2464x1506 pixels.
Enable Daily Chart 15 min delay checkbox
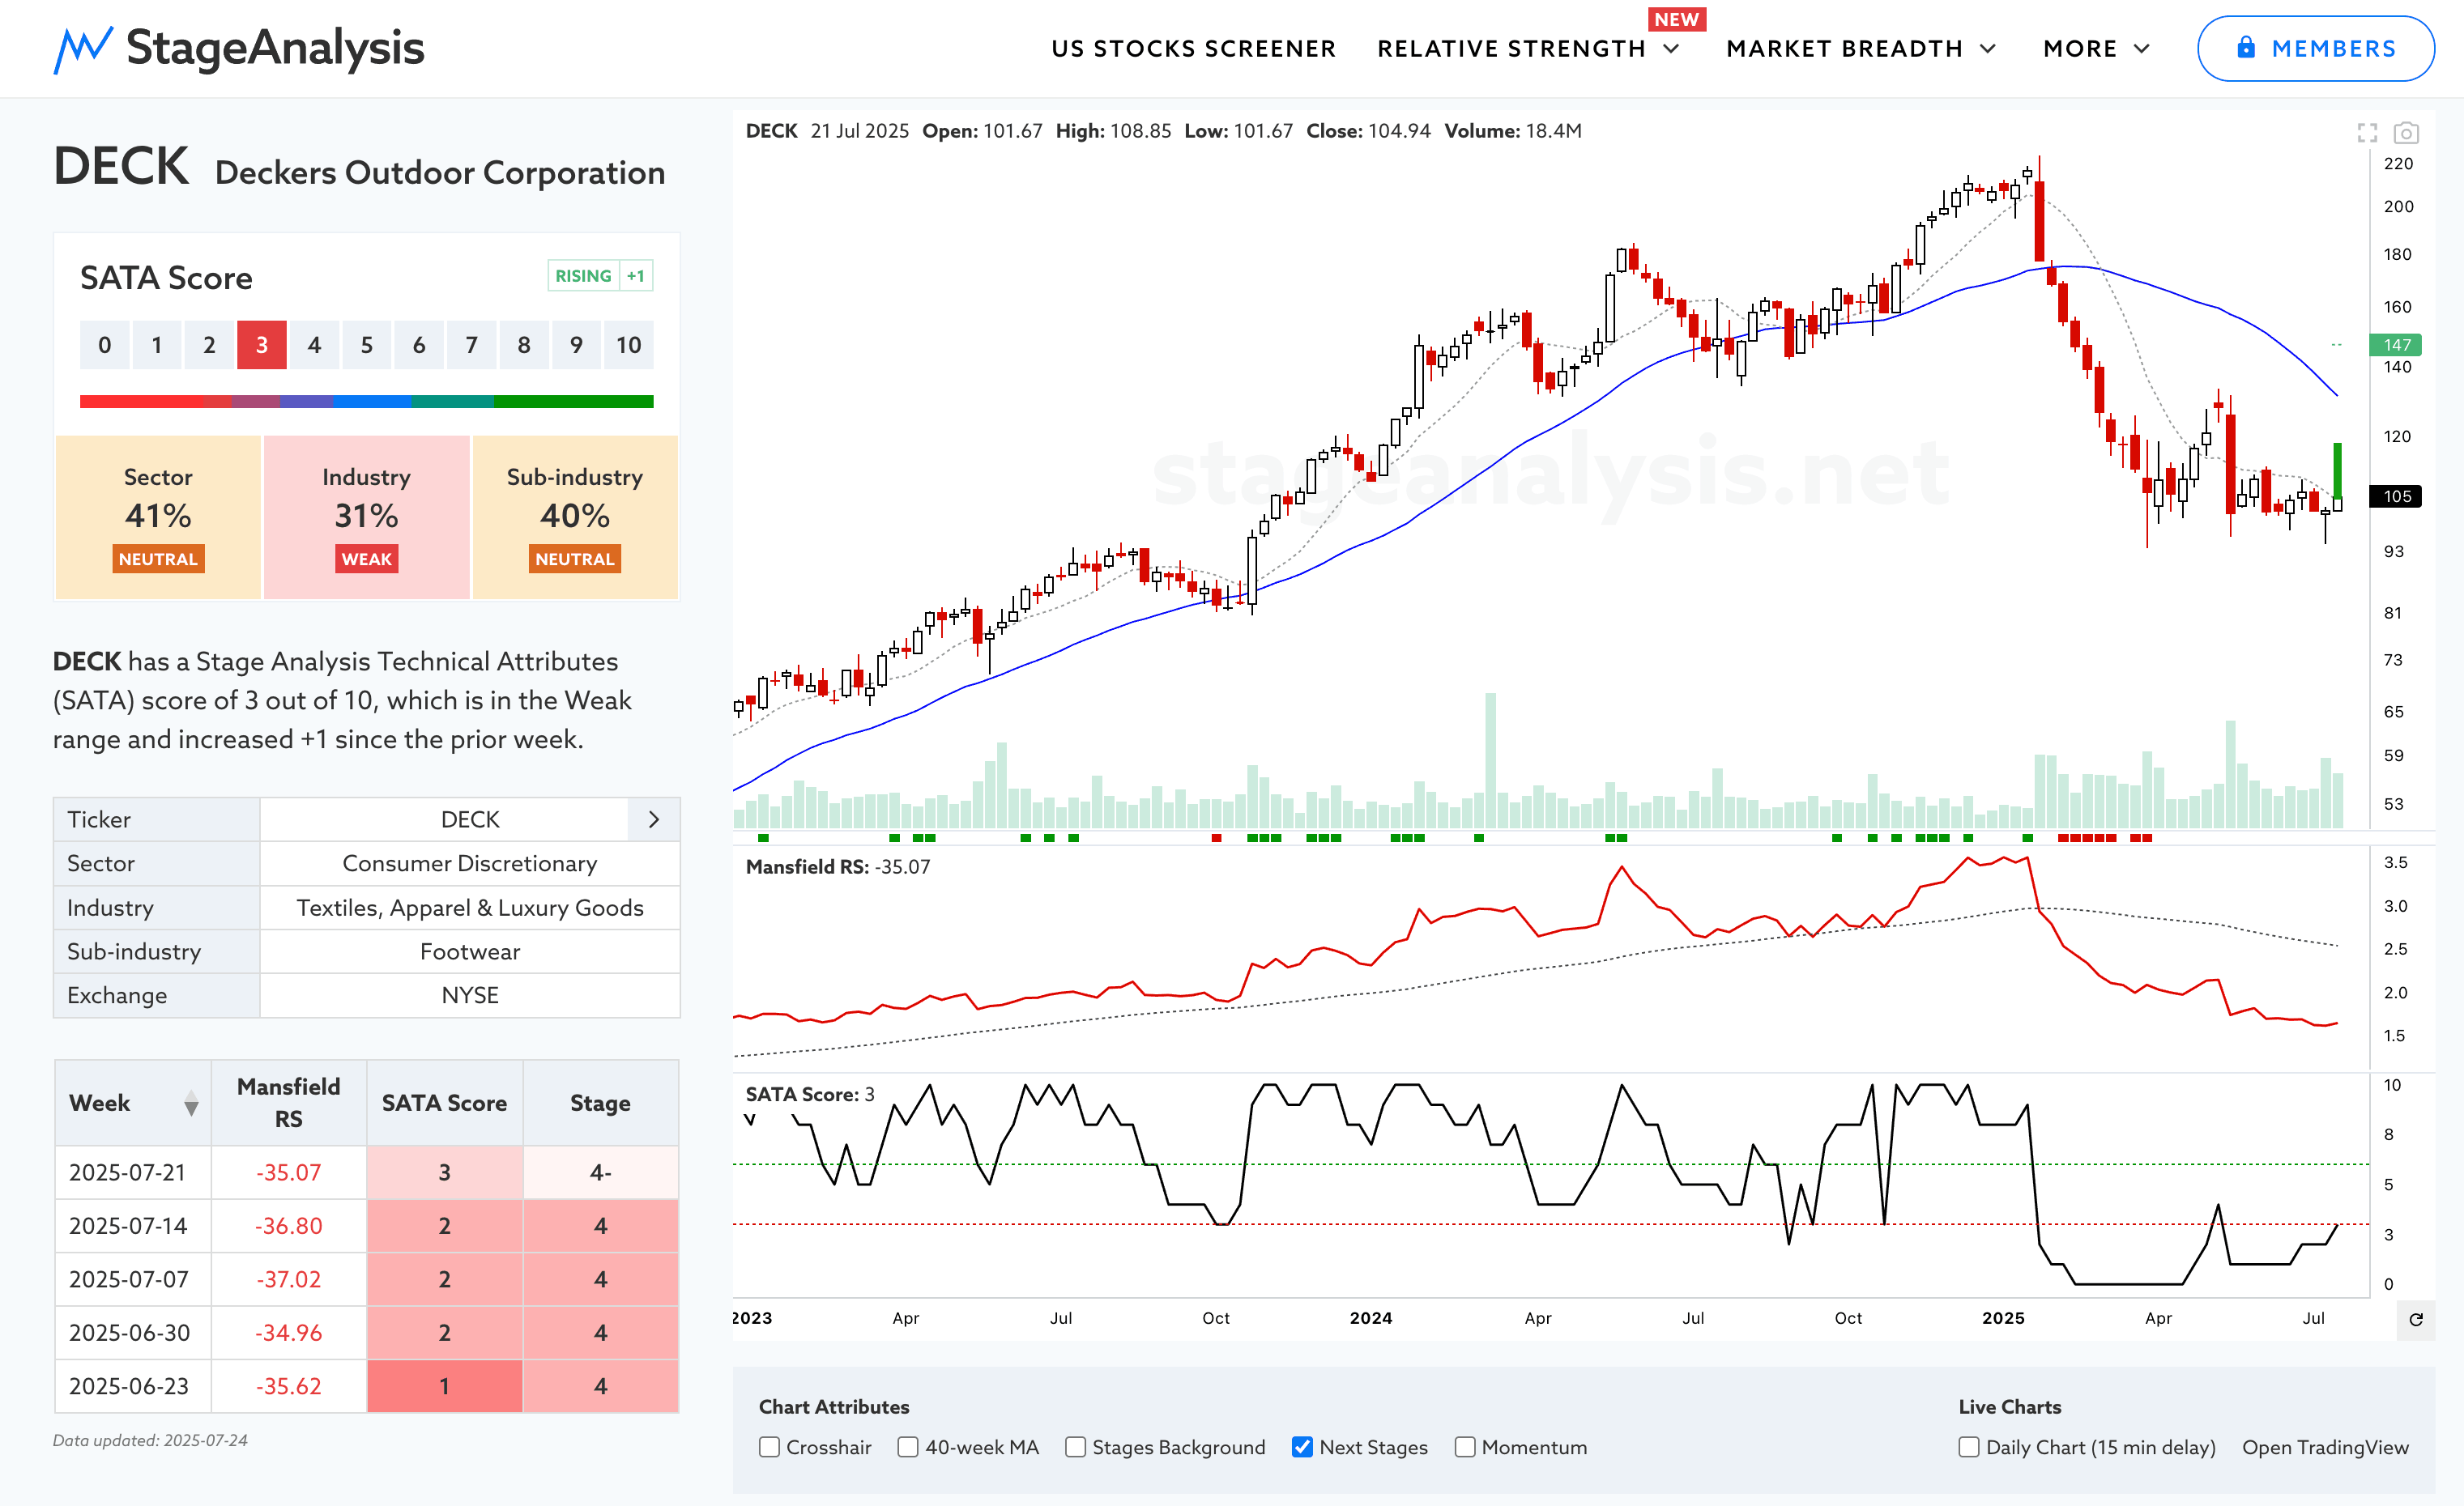[1969, 1447]
